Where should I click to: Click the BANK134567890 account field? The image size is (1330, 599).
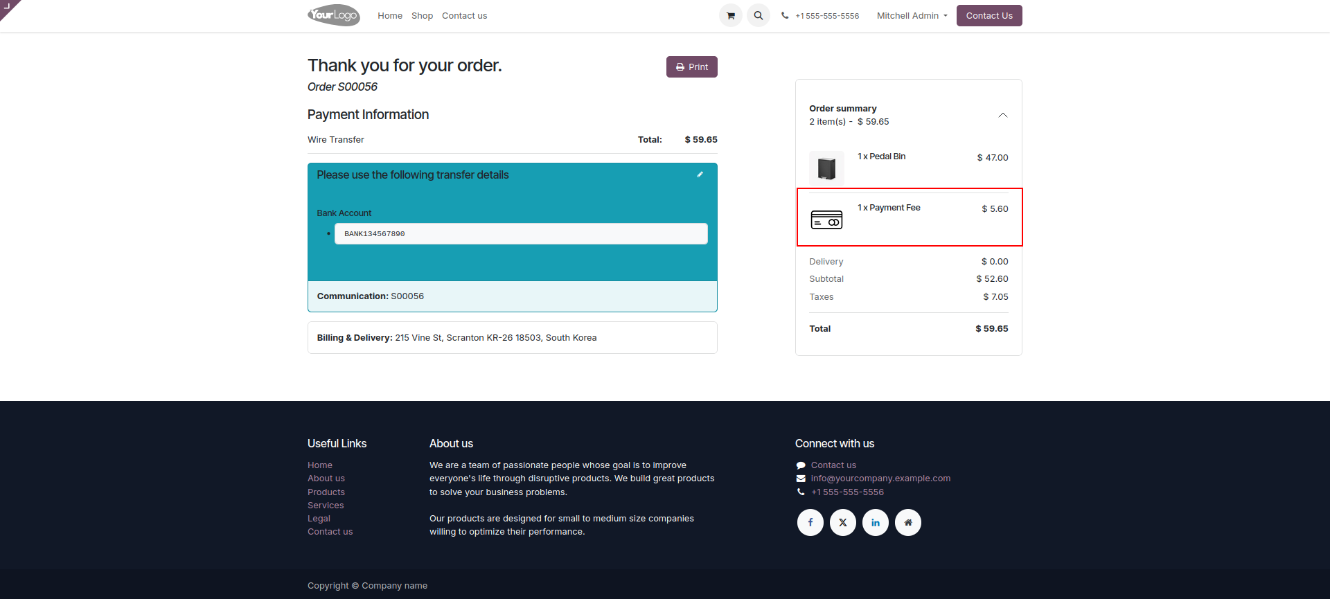521,233
